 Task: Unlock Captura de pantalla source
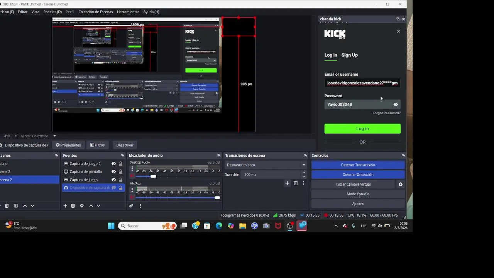120,172
